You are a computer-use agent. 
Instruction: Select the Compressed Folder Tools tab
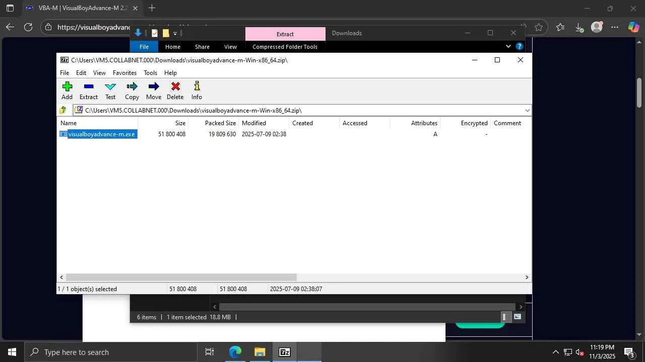(x=285, y=47)
